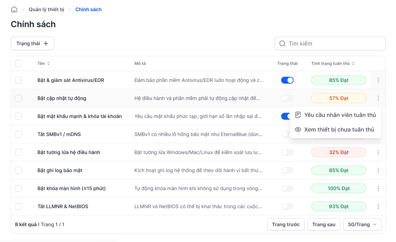Go to Trang trước page
This screenshot has width=396, height=242.
[x=286, y=224]
